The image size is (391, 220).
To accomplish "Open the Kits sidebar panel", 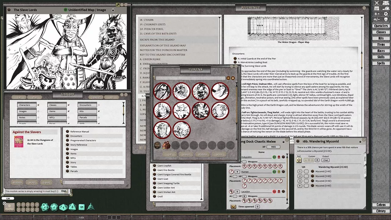I will pyautogui.click(x=381, y=38).
